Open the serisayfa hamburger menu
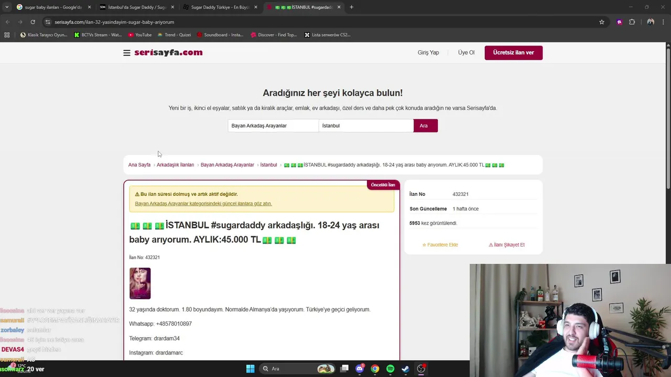This screenshot has height=377, width=671. [x=127, y=53]
